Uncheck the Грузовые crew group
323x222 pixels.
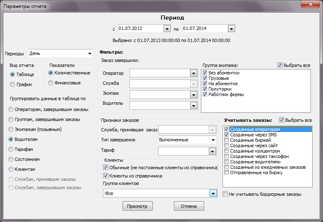pos(205,78)
